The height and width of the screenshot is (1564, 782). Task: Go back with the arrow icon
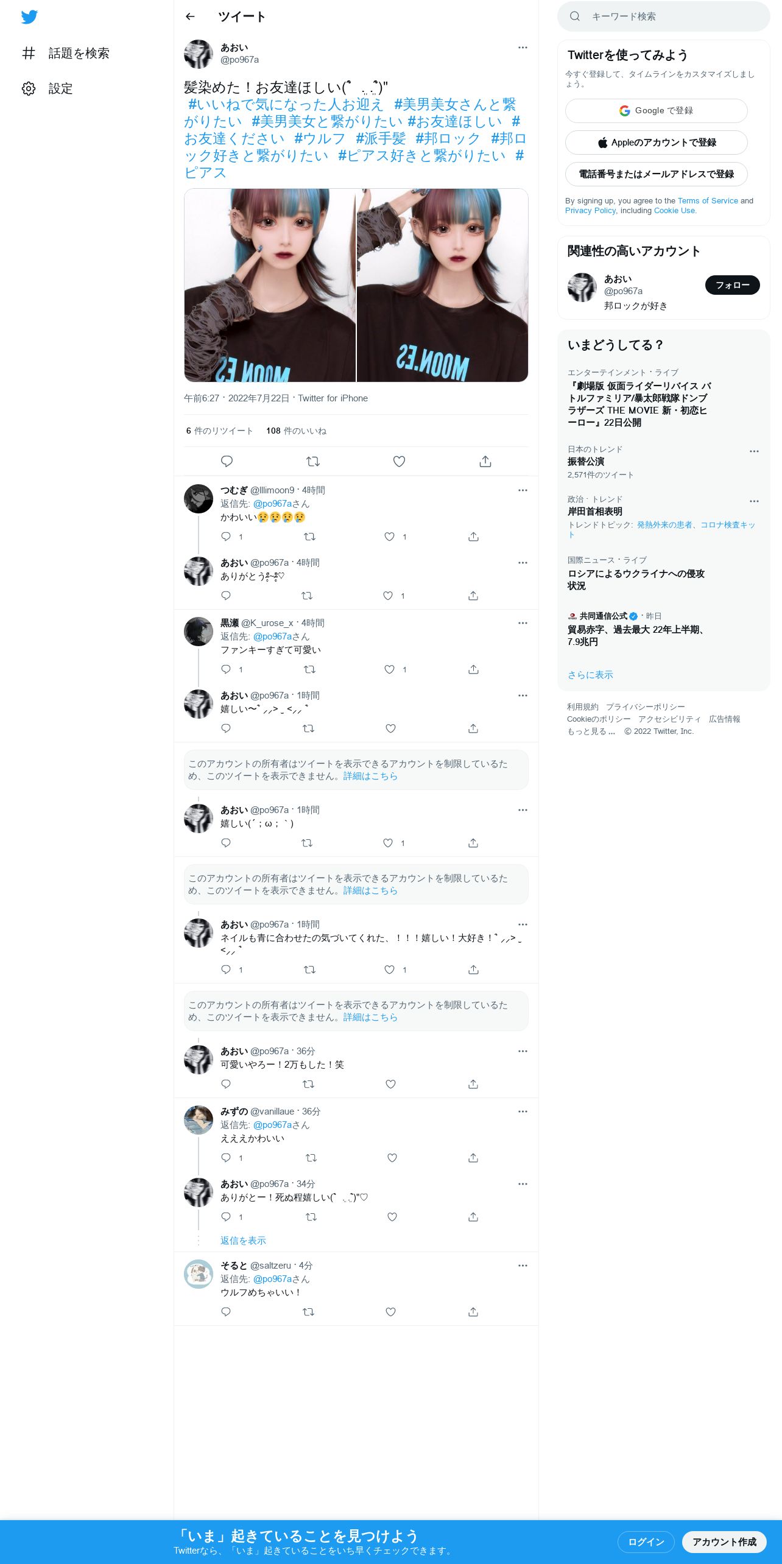coord(190,16)
